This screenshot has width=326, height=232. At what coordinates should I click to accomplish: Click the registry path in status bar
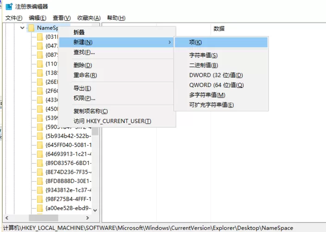[x=148, y=228]
